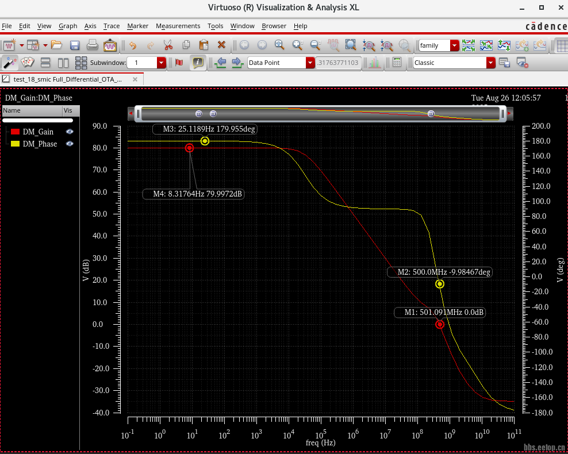The width and height of the screenshot is (568, 454).
Task: Open the Marker menu
Action: tap(137, 26)
